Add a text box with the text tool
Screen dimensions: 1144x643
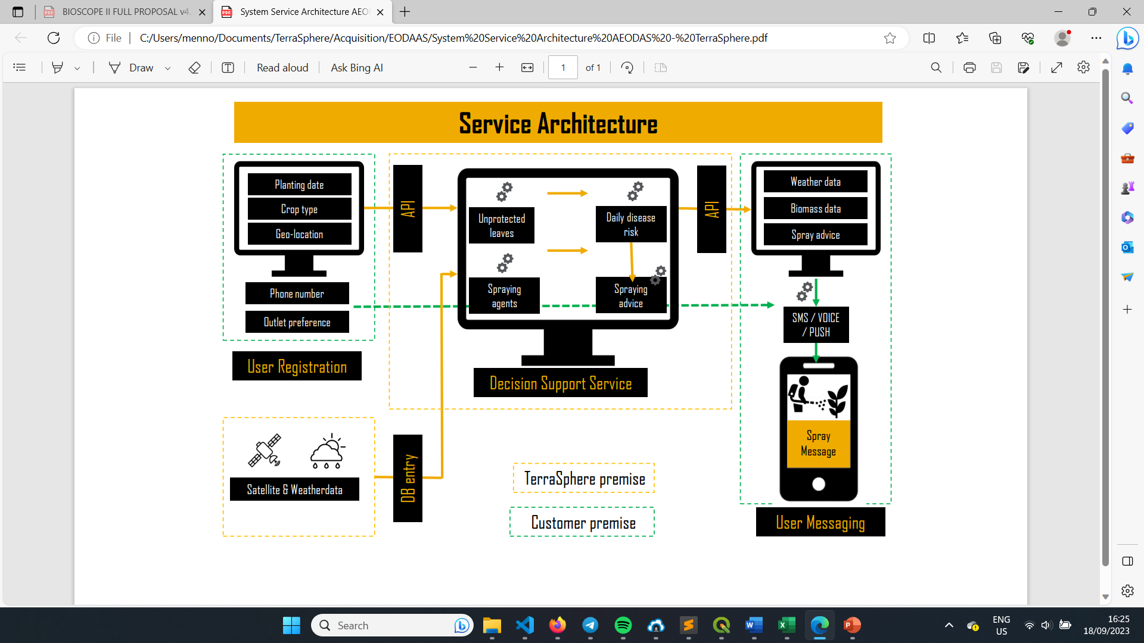pos(228,67)
